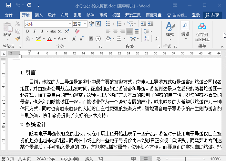Viewport: 226px width, 161px height.
Task: Apply subscript formatting
Action: pyautogui.click(x=60, y=31)
